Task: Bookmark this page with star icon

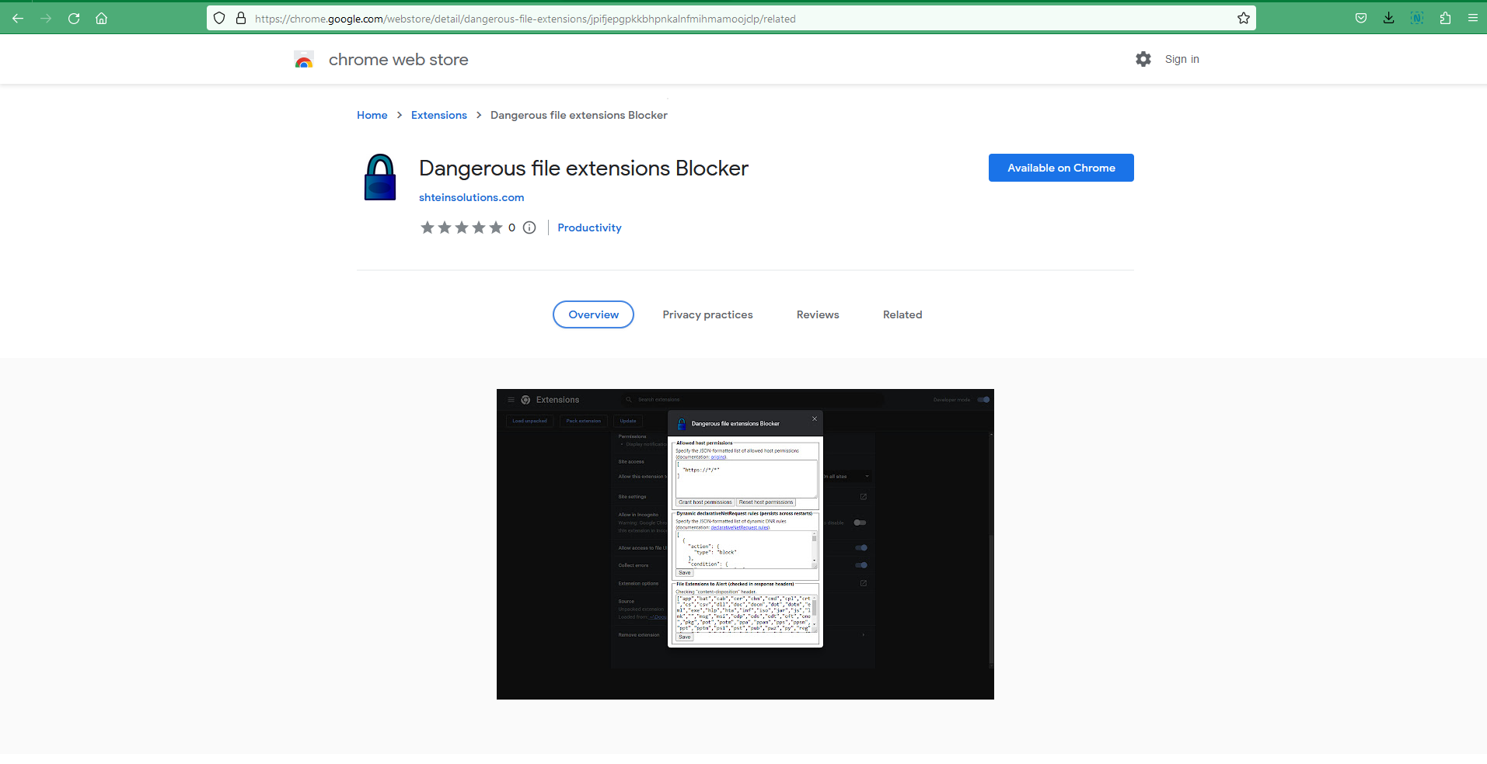Action: (1243, 19)
